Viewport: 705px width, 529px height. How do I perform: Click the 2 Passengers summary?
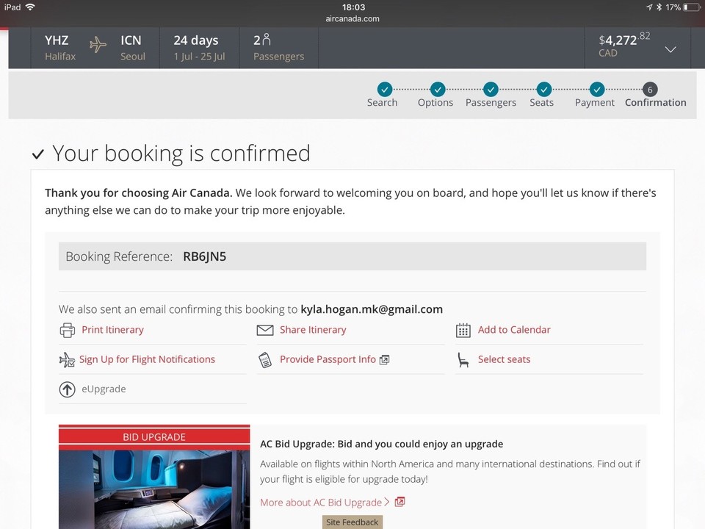(x=279, y=48)
